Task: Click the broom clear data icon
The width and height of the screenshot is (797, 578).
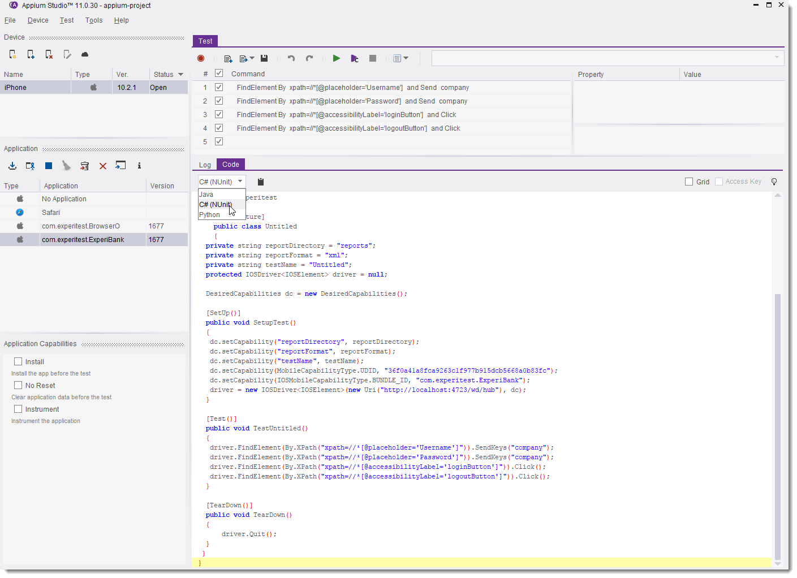Action: pyautogui.click(x=67, y=166)
